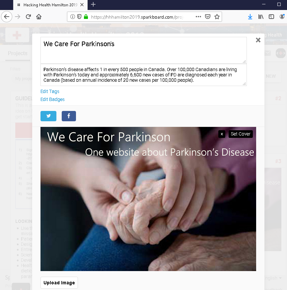
Task: Edit the project title text field
Action: 144,50
